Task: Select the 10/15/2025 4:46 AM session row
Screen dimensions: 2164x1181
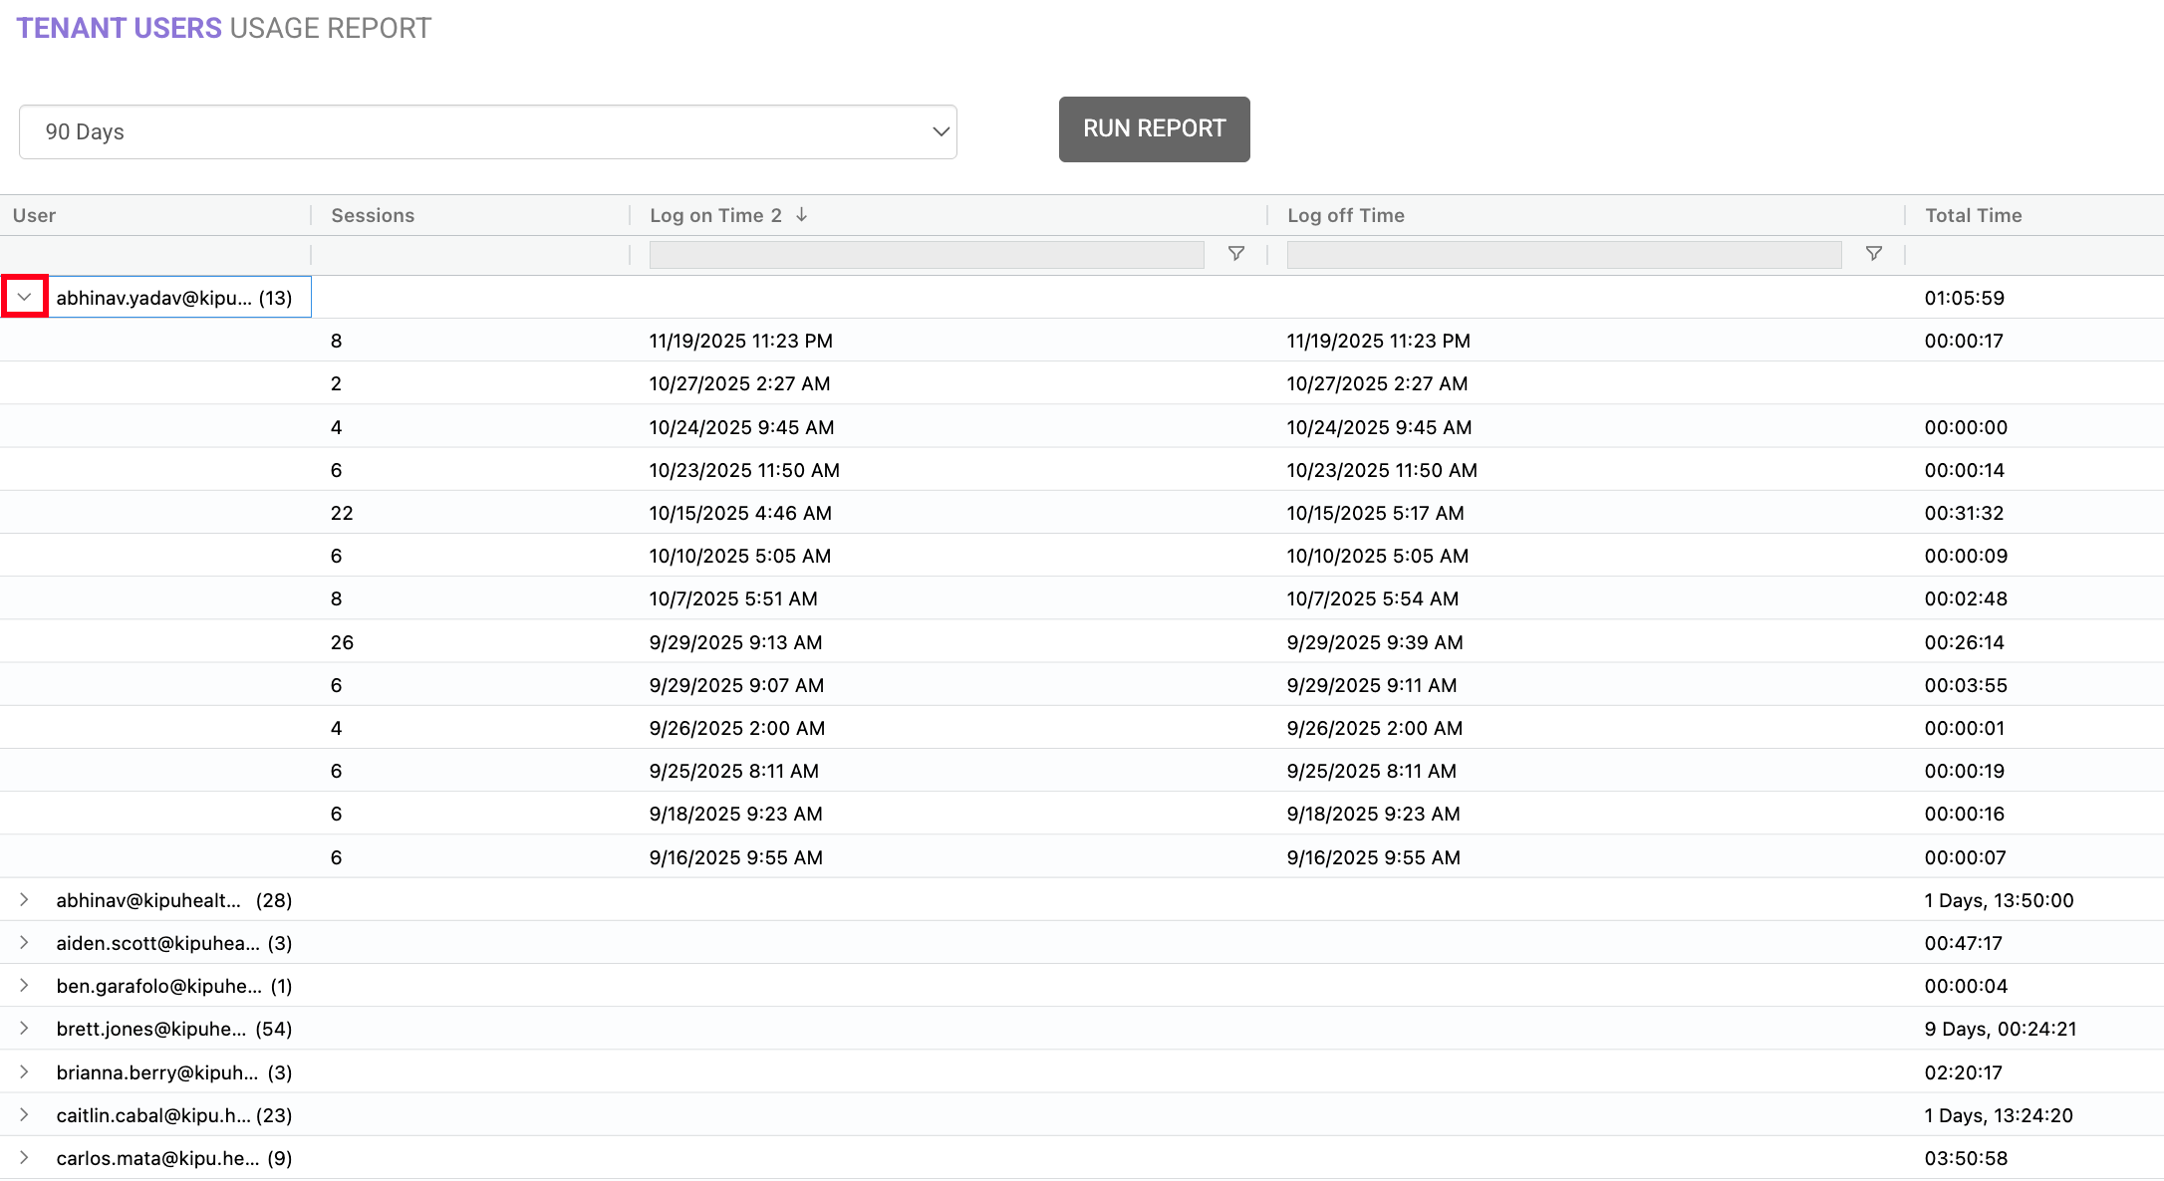Action: click(x=740, y=513)
